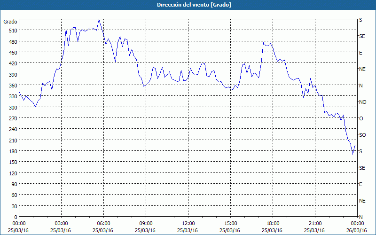Click the 00:00 label above 25/03/16

(x=19, y=223)
